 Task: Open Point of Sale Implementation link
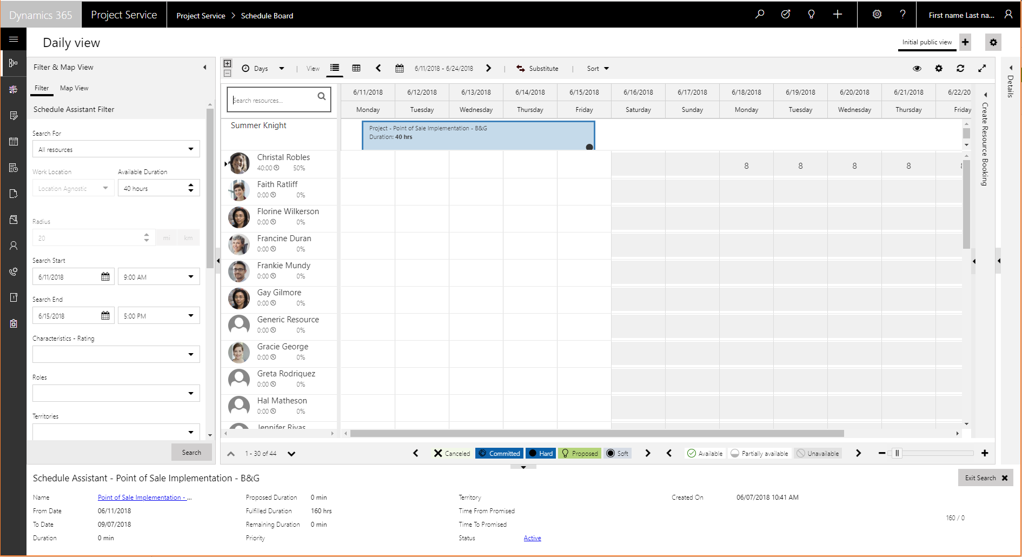pyautogui.click(x=144, y=498)
